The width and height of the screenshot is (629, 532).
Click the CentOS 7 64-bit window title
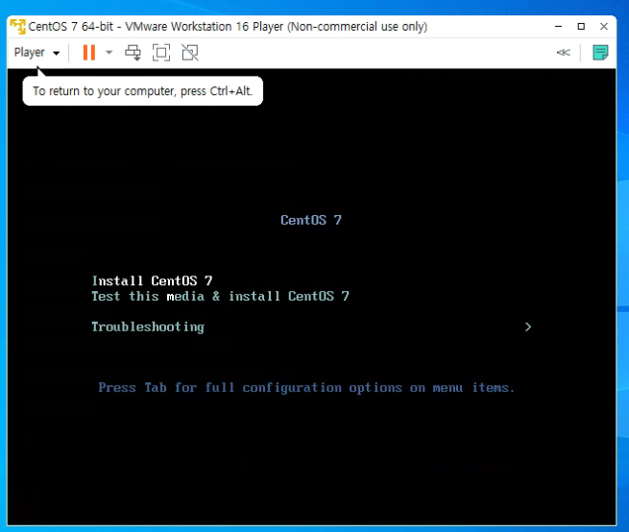tap(228, 27)
